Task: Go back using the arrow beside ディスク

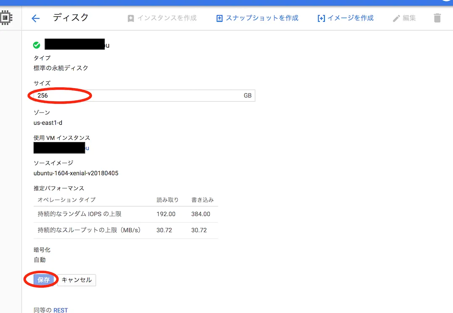Action: click(x=36, y=18)
